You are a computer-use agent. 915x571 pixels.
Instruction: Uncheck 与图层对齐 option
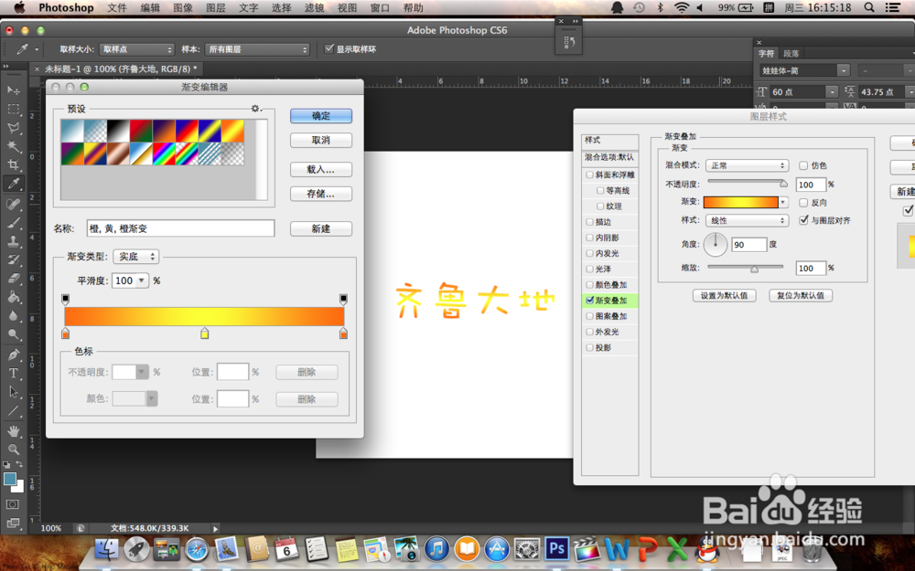(x=803, y=220)
